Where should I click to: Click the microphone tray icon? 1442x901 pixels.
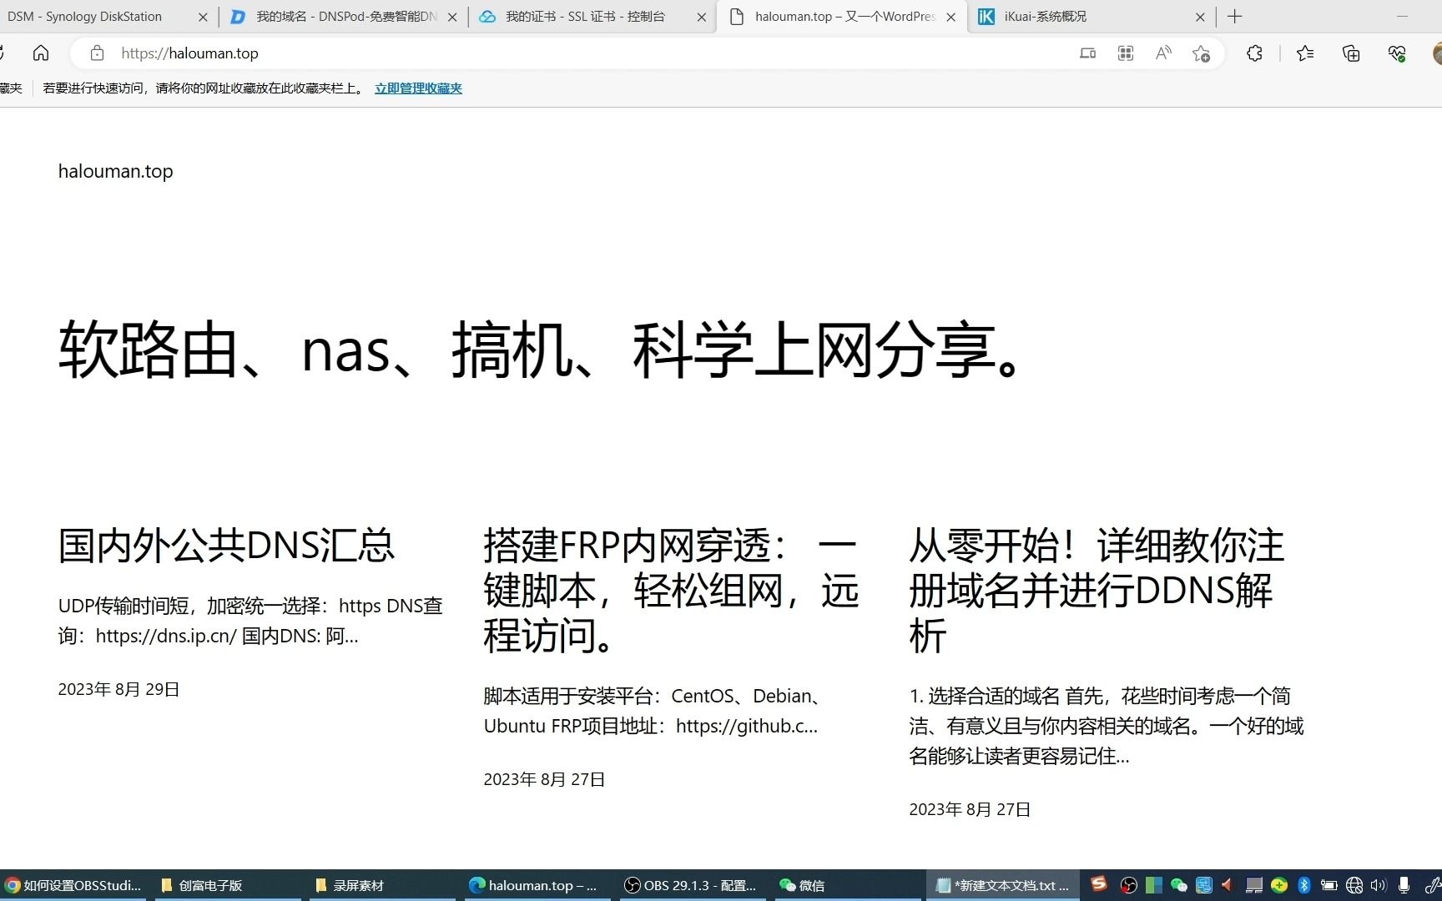(x=1404, y=885)
